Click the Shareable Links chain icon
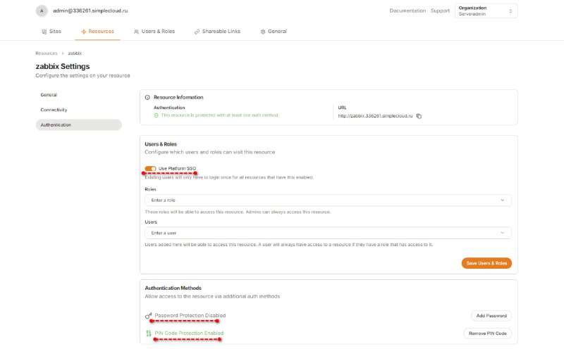This screenshot has height=351, width=564. pyautogui.click(x=197, y=32)
